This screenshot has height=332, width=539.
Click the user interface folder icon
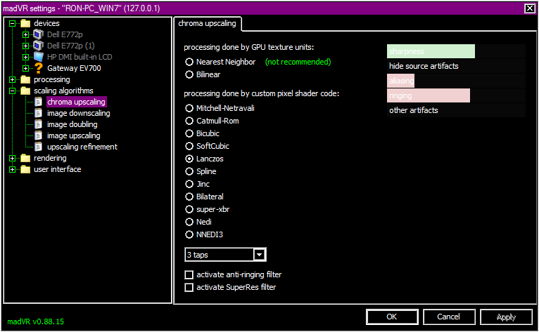pos(26,169)
